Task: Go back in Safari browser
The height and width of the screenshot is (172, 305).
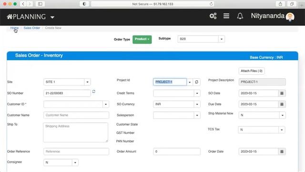Action: coord(23,4)
